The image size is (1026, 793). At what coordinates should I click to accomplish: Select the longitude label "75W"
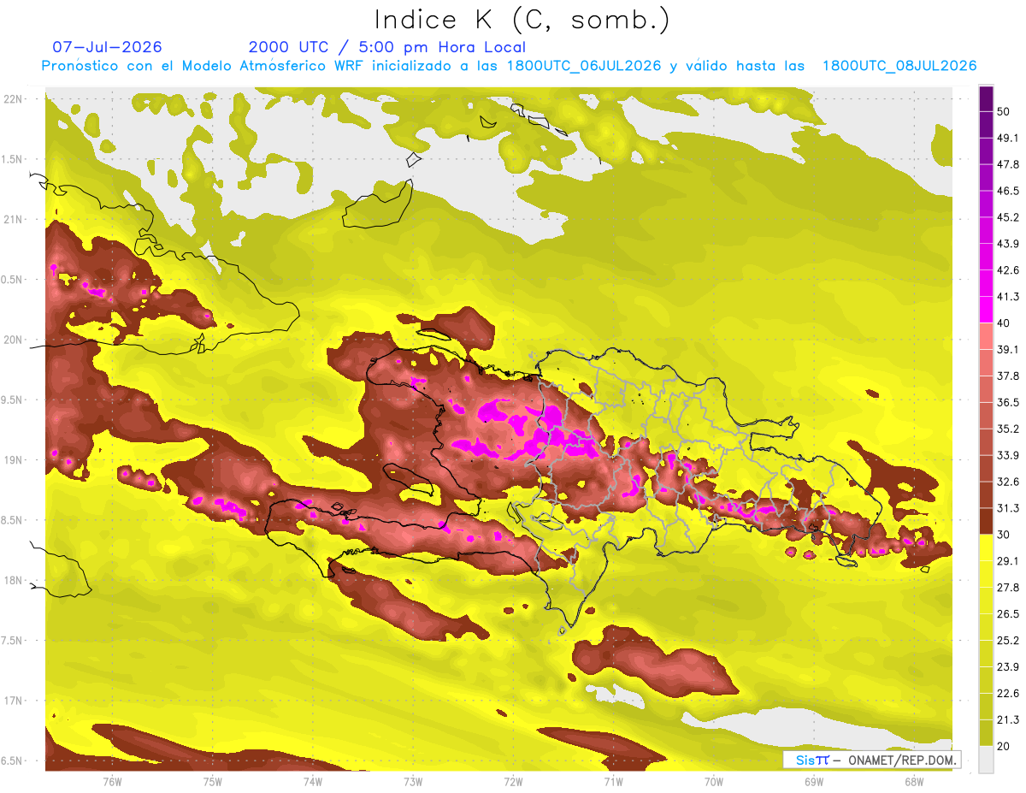[213, 782]
